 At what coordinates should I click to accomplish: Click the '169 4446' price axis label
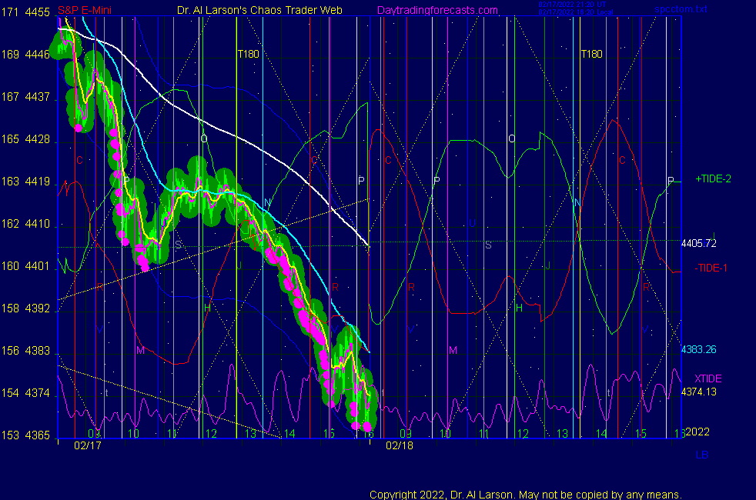click(25, 55)
